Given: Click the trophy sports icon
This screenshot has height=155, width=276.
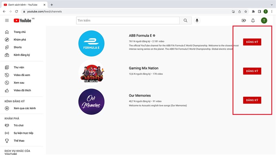Looking at the screenshot, I should click(7, 141).
